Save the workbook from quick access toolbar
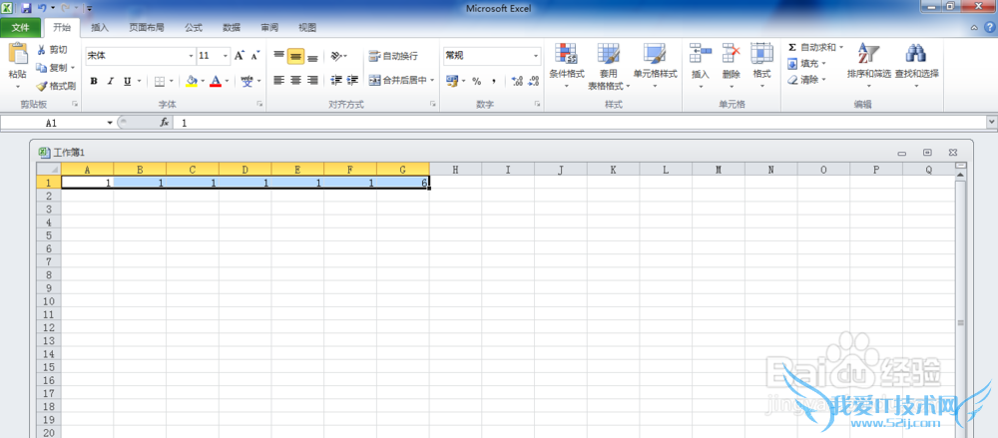 [x=26, y=8]
